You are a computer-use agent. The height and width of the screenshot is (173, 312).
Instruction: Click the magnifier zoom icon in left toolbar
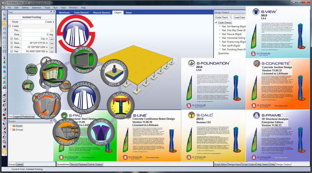click(5, 142)
